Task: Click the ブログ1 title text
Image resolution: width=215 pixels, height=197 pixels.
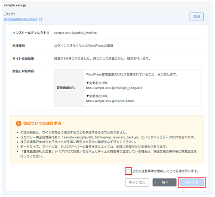Action: tap(9, 14)
